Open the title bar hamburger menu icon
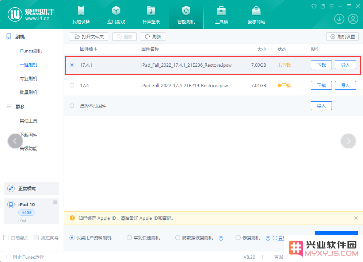The width and height of the screenshot is (363, 262). click(332, 6)
